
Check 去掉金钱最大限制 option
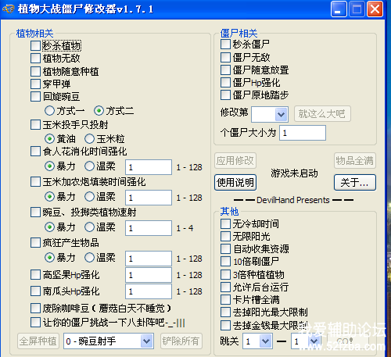point(225,325)
